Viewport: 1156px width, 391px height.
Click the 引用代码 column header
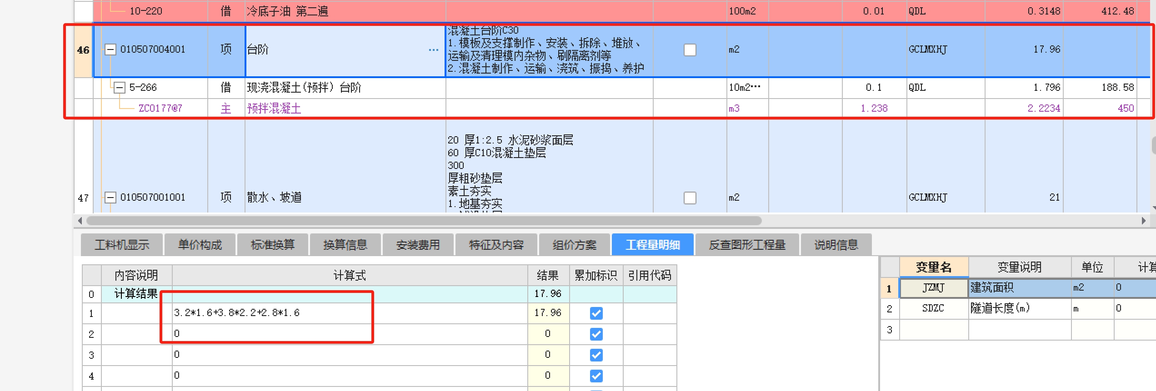[x=650, y=275]
